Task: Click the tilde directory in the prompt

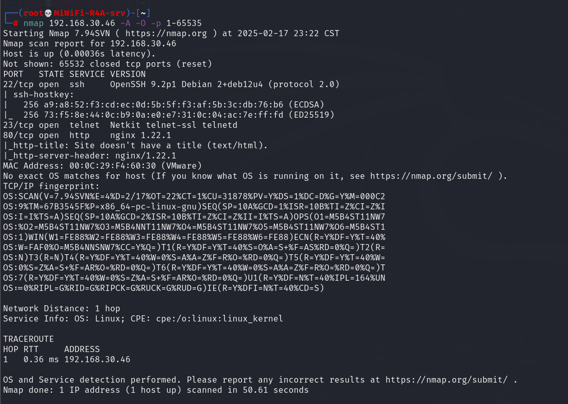Action: 143,13
